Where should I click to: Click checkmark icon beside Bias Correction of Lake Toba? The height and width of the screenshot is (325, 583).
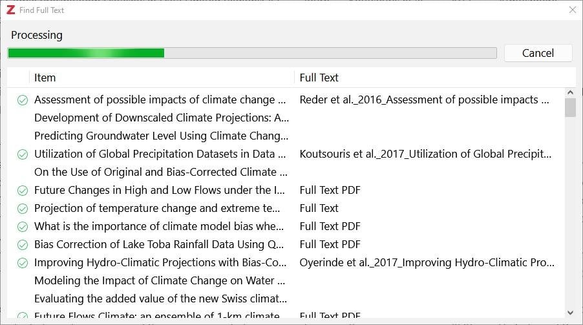click(x=23, y=245)
